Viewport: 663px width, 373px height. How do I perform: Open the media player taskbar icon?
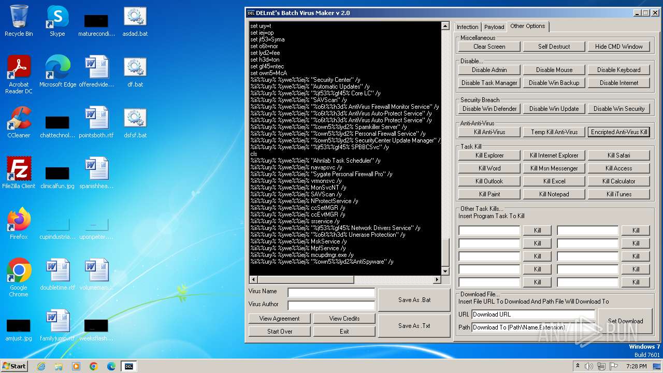pos(76,366)
